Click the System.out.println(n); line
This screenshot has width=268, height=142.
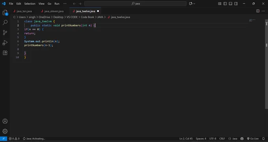42,41
